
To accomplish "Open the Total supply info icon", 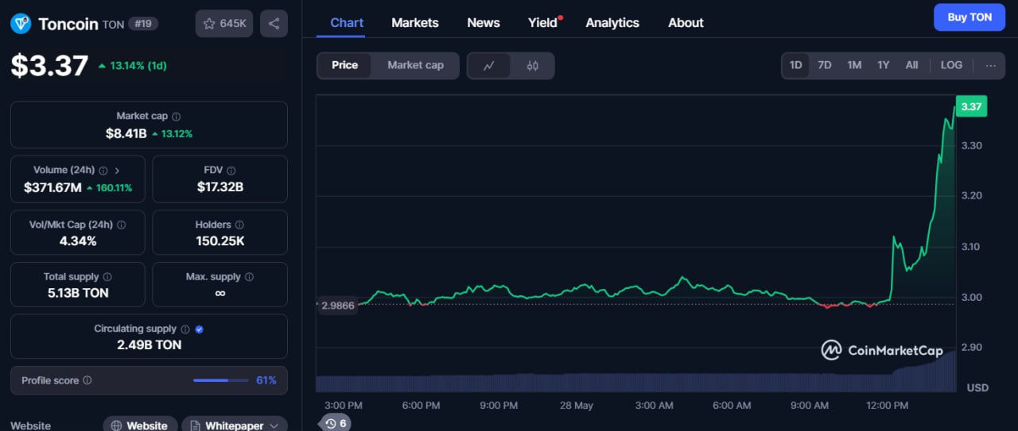I will [x=107, y=277].
